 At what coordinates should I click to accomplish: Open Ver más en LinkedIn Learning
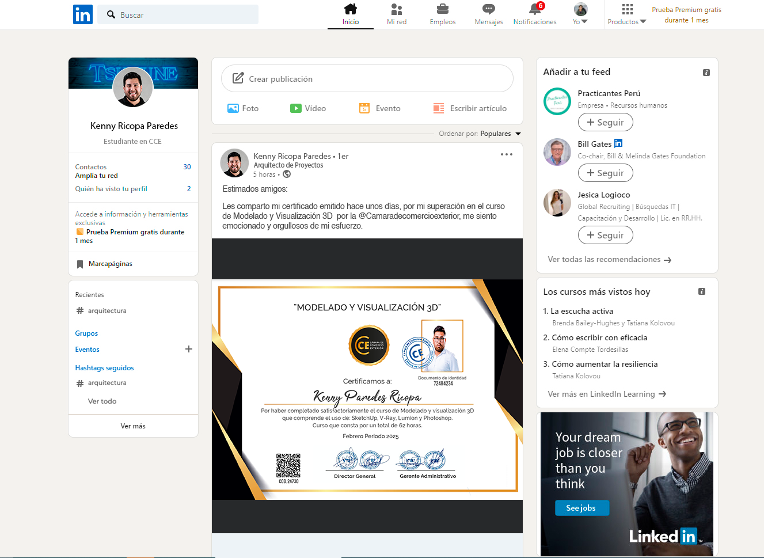(x=607, y=394)
